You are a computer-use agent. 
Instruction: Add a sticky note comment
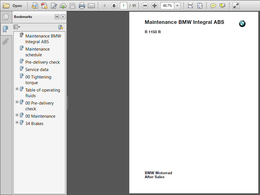(213, 6)
